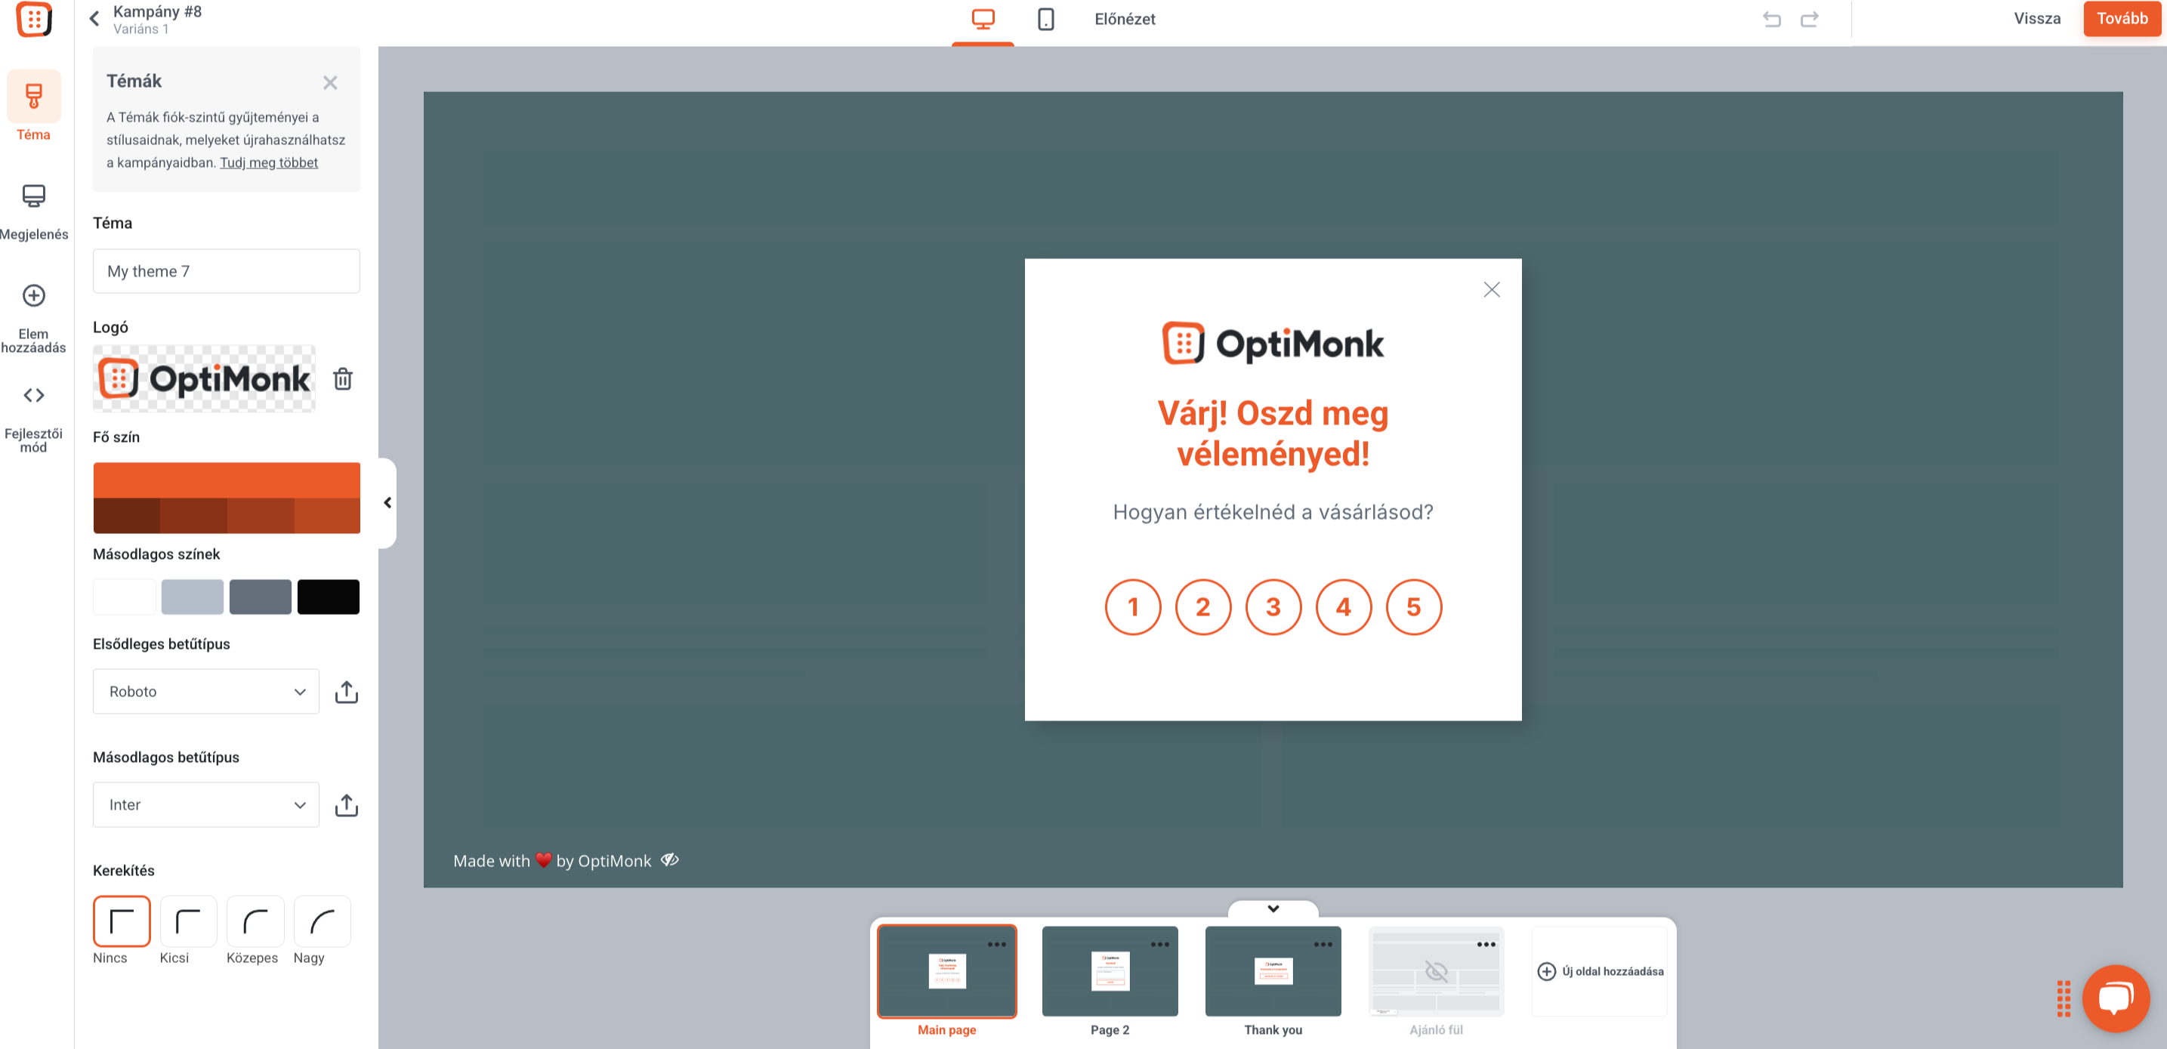Pick the light gray-blue secondary swatch
This screenshot has width=2167, height=1049.
[192, 597]
